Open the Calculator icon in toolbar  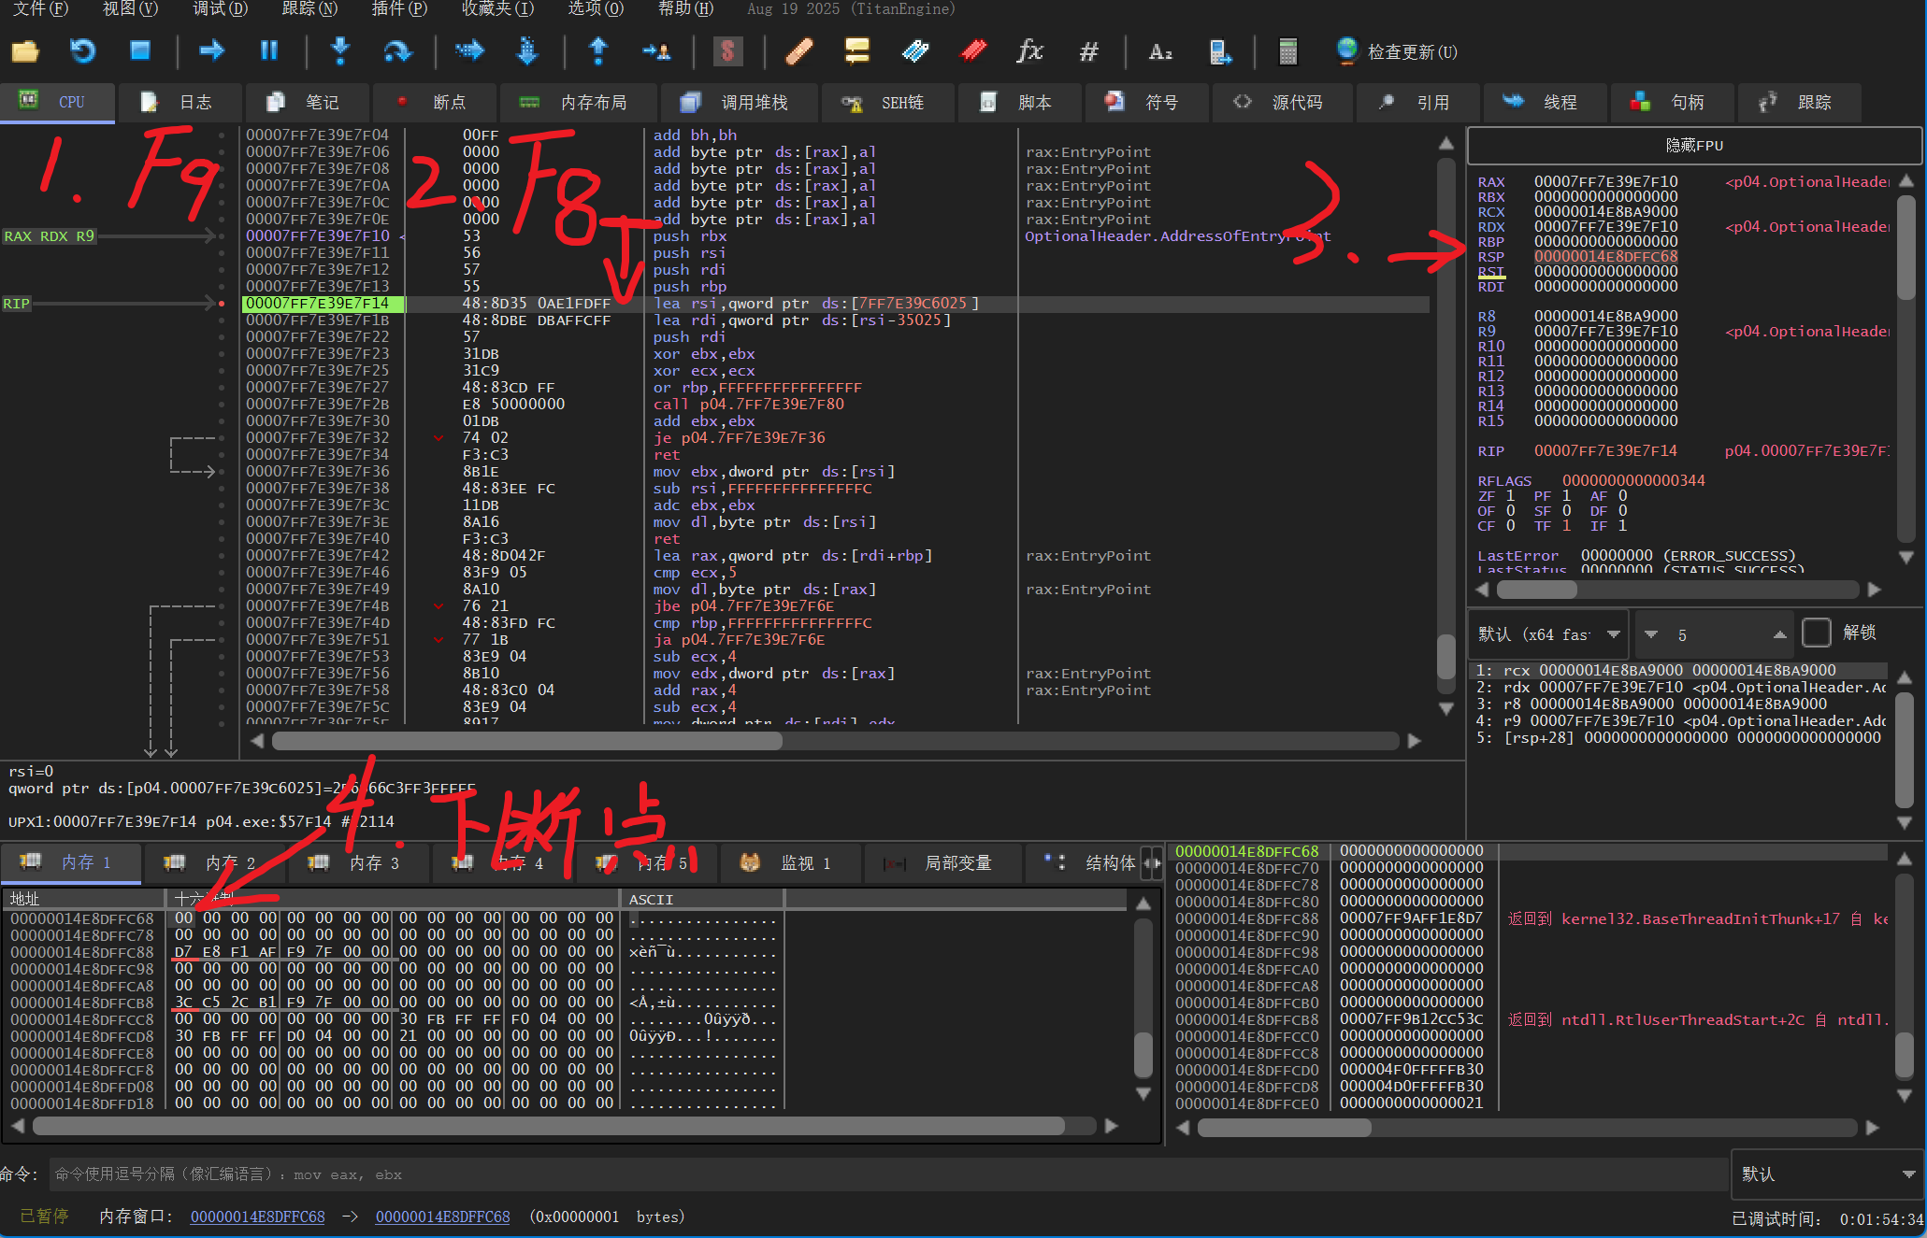[1287, 51]
